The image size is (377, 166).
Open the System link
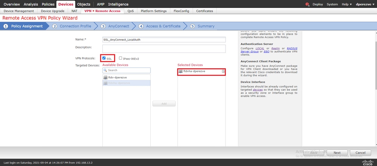332,4
